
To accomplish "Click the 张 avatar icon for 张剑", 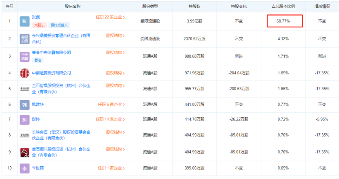I will [x=25, y=21].
